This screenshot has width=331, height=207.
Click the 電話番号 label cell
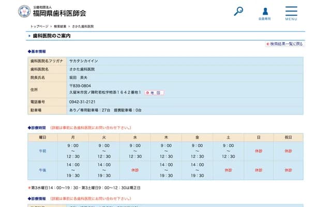[x=47, y=102]
